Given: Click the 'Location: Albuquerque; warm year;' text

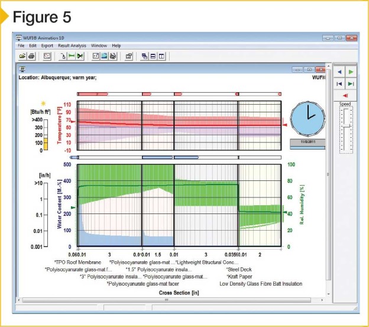Looking at the screenshot, I should point(57,77).
